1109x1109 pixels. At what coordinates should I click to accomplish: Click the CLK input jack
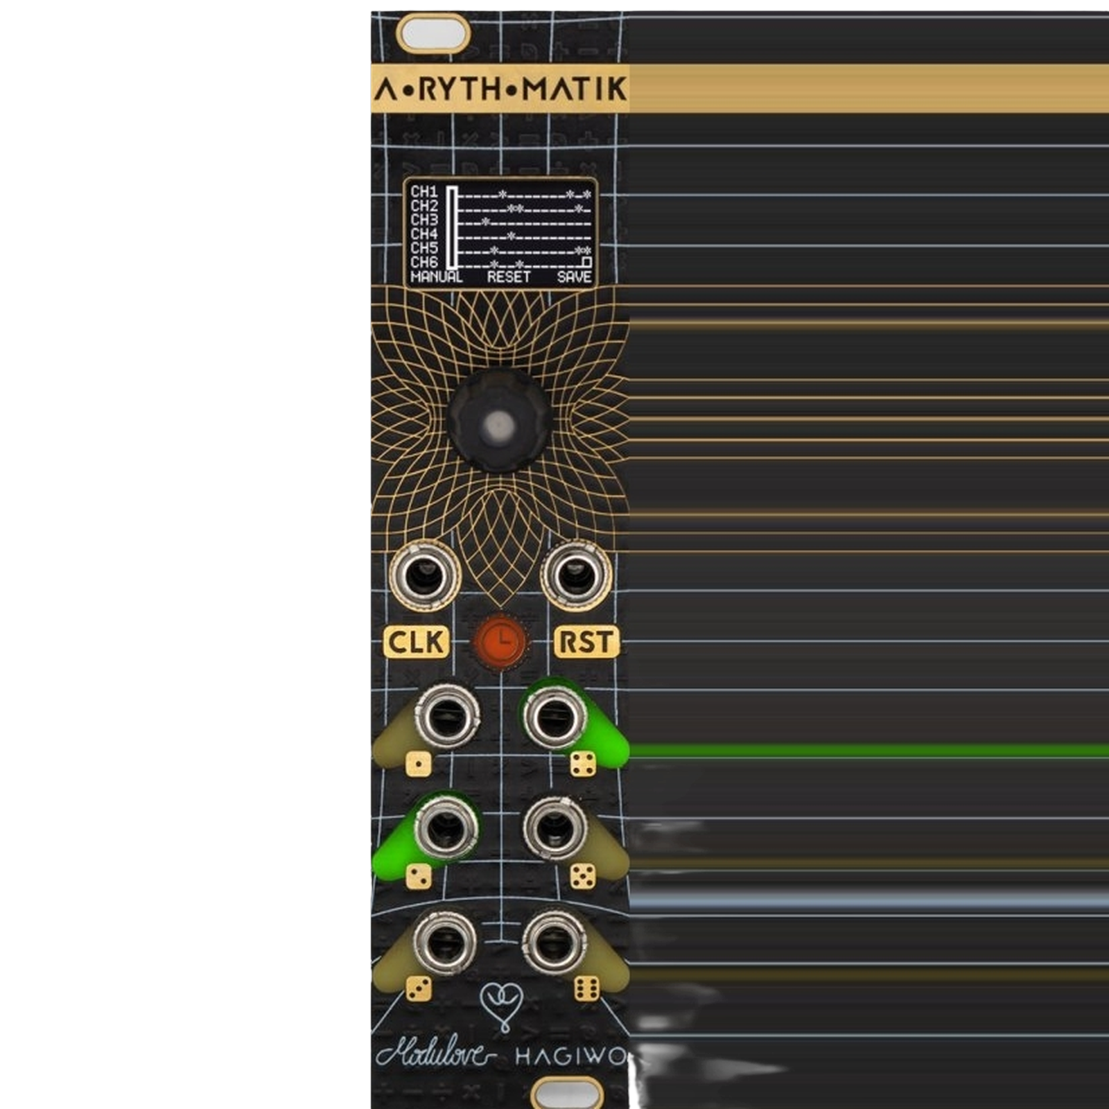pyautogui.click(x=425, y=575)
